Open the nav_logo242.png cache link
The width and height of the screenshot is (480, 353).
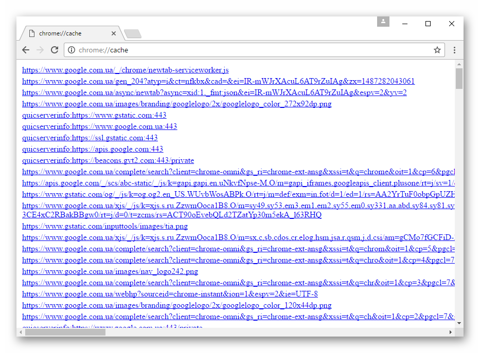[x=110, y=271]
